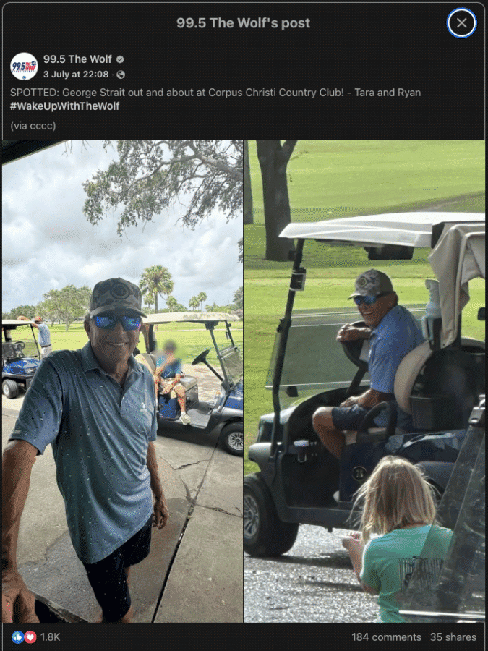Open the right photo of man in golf cart
Image resolution: width=488 pixels, height=651 pixels.
click(365, 381)
